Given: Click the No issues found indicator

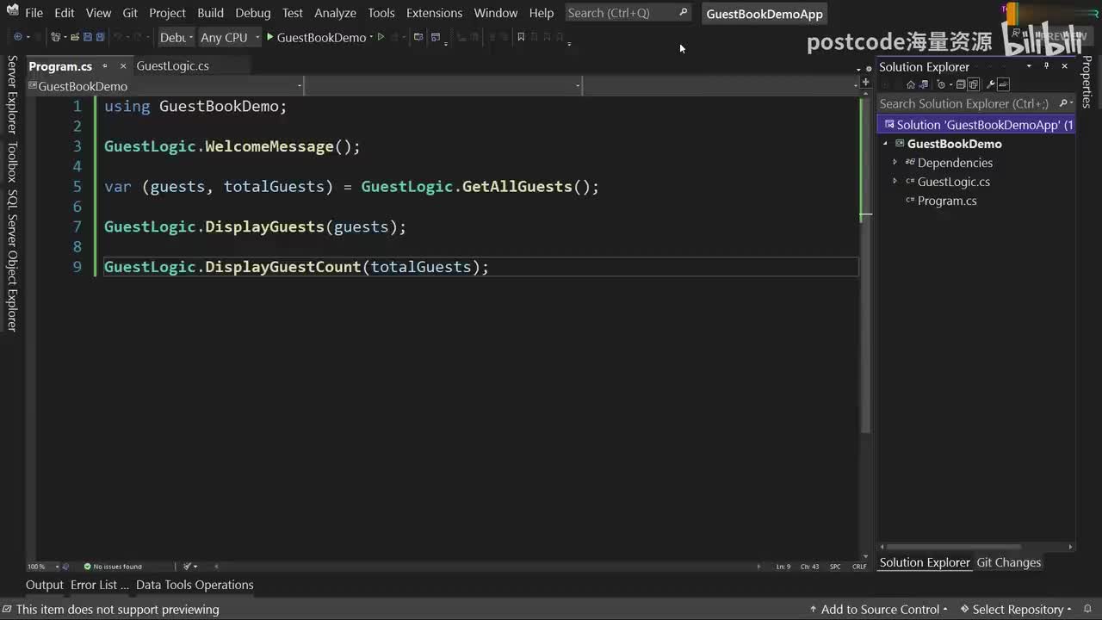Looking at the screenshot, I should pyautogui.click(x=113, y=566).
